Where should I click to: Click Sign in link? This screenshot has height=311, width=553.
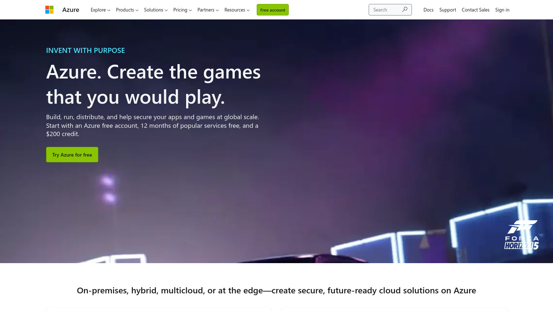tap(502, 10)
